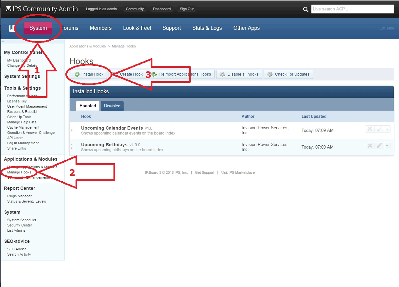The height and width of the screenshot is (287, 399).
Task: Click the Visit IPS Marketplace footer link
Action: click(238, 172)
